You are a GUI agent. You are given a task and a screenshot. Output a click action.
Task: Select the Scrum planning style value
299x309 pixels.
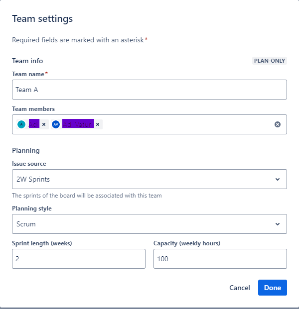click(x=26, y=224)
